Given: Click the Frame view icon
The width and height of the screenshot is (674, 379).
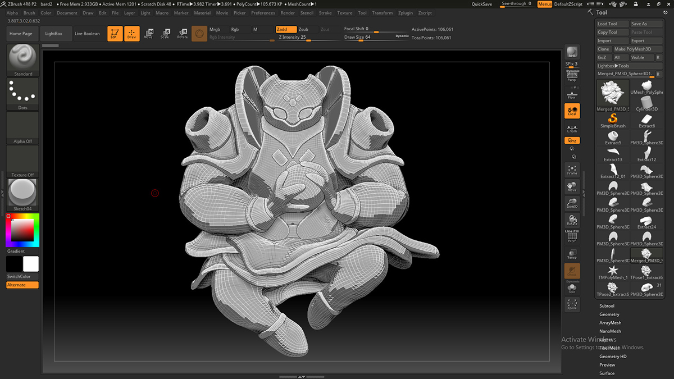Looking at the screenshot, I should click(572, 170).
